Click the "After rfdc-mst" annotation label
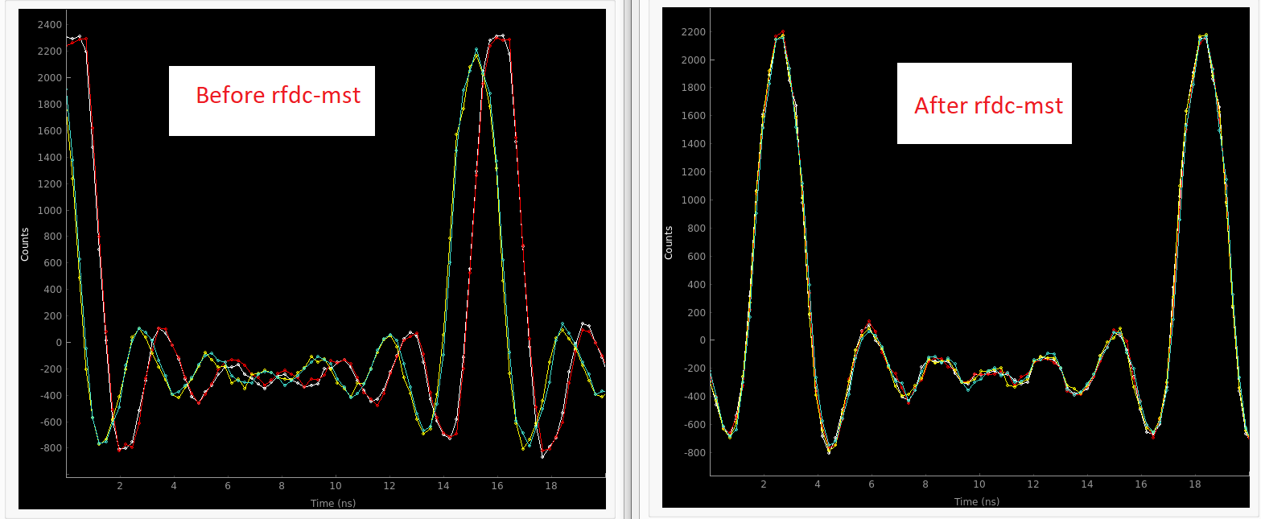This screenshot has height=519, width=1261. (987, 105)
